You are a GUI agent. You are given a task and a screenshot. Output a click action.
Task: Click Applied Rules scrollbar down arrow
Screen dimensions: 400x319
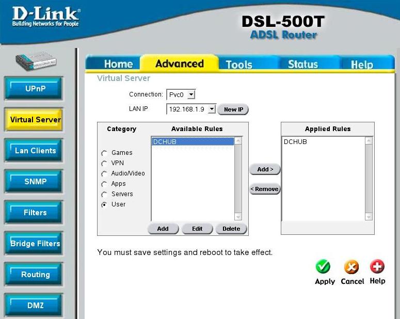click(x=369, y=217)
